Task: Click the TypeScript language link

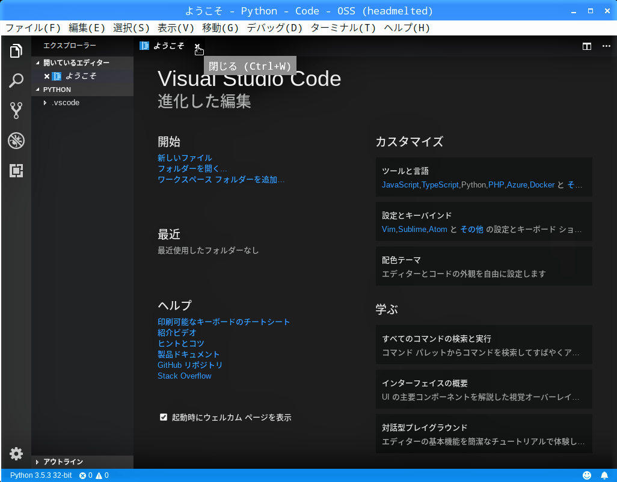Action: tap(440, 185)
